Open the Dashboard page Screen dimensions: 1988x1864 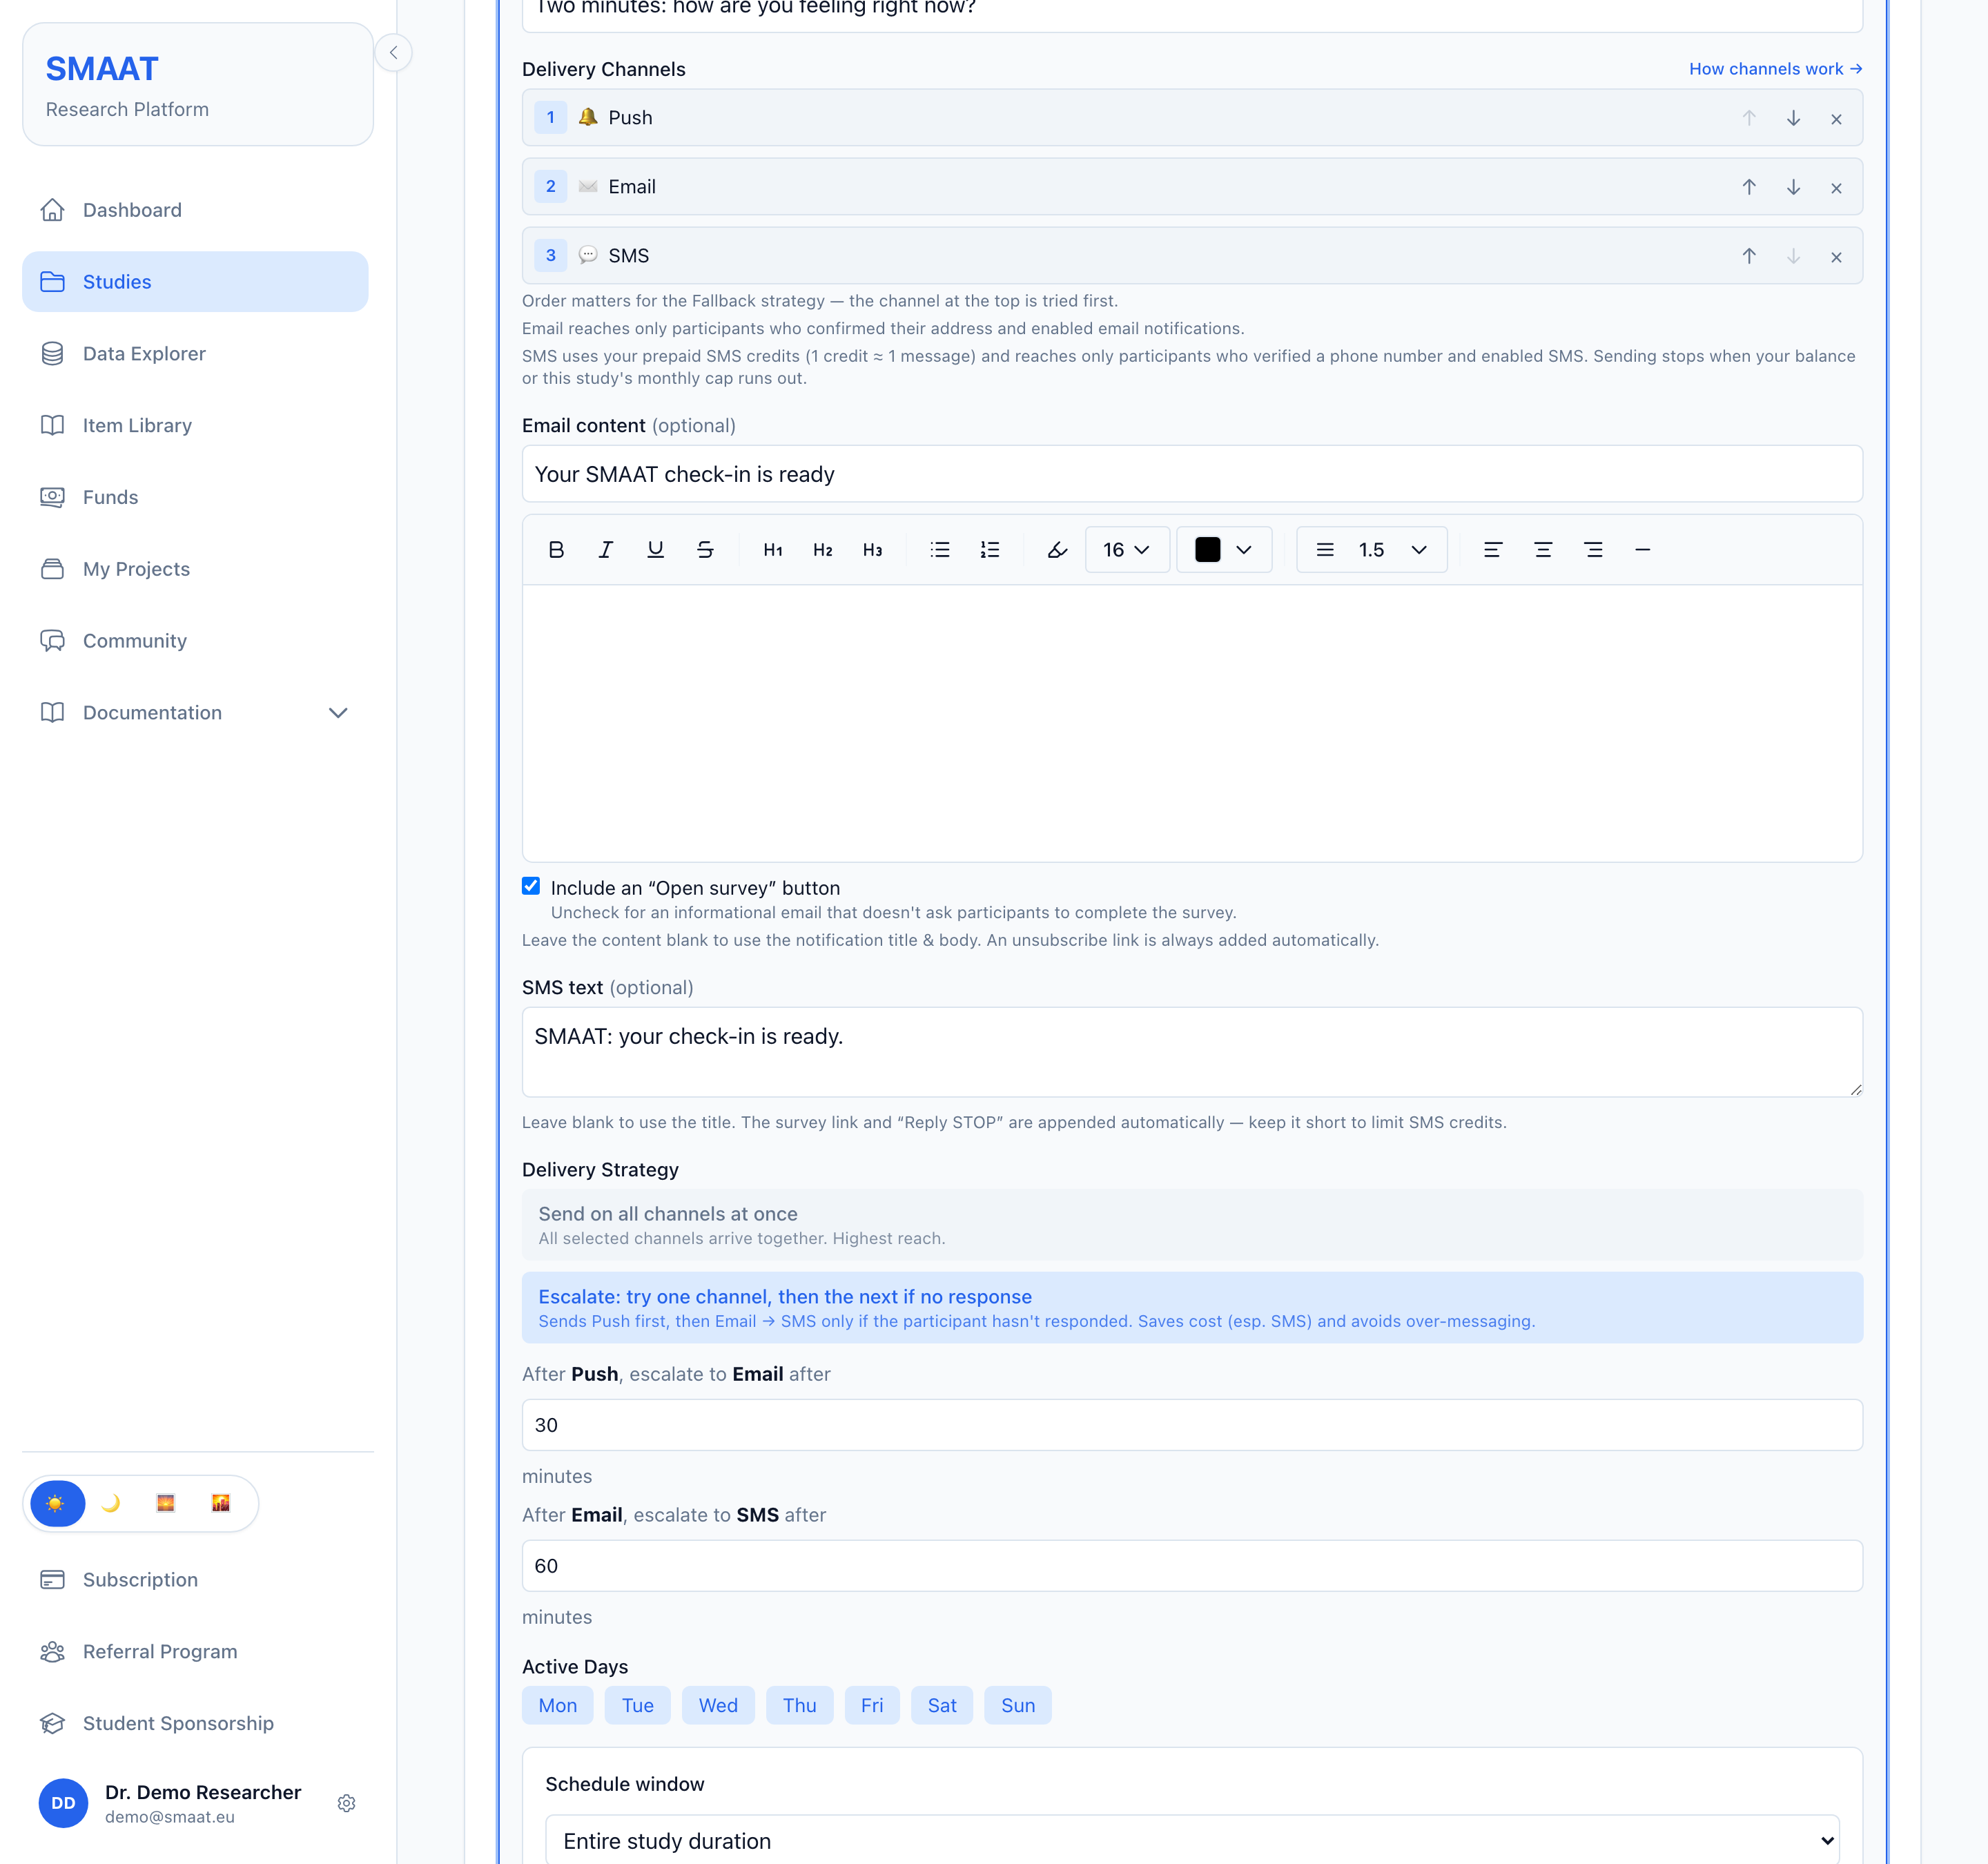tap(195, 210)
